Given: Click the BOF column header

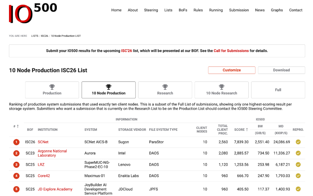Looking at the screenshot, I should (x=30, y=130).
